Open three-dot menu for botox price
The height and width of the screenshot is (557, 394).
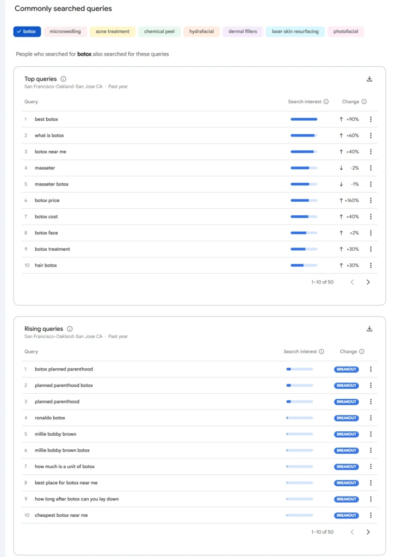(371, 200)
